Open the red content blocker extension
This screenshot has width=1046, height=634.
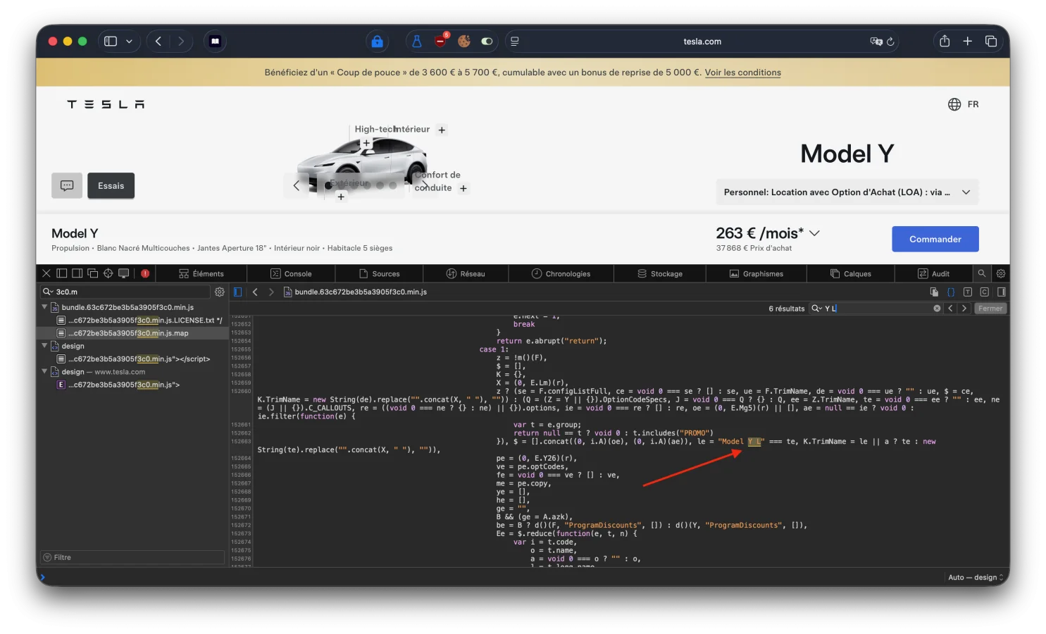pyautogui.click(x=441, y=41)
